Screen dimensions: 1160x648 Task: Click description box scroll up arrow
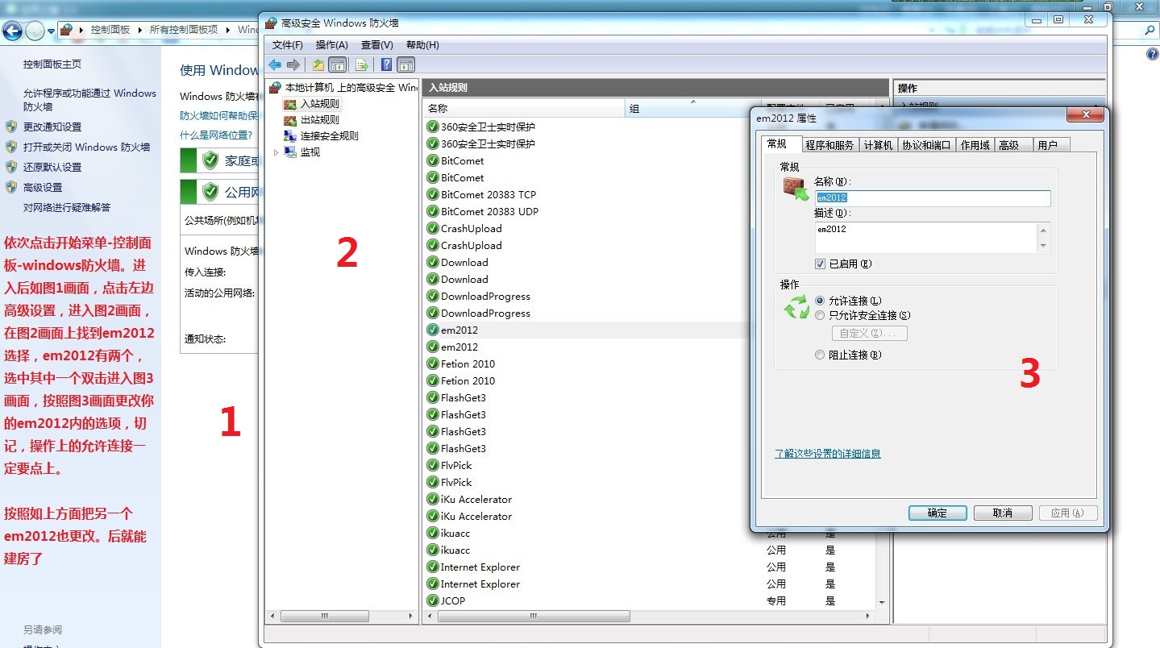[x=1044, y=230]
